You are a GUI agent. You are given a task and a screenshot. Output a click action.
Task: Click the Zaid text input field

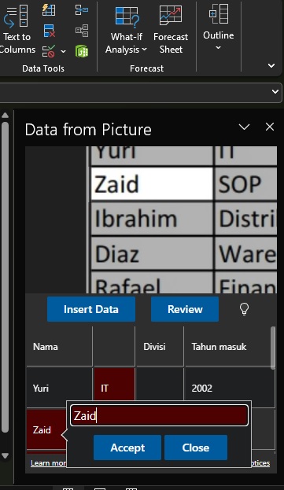(160, 415)
